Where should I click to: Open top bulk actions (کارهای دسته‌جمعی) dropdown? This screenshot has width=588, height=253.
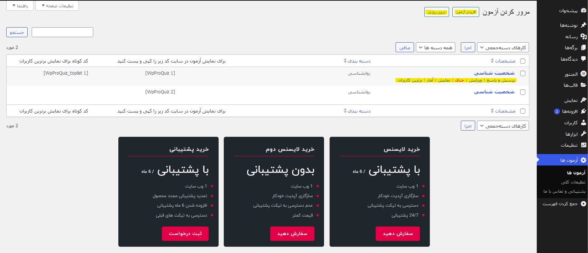tap(503, 48)
